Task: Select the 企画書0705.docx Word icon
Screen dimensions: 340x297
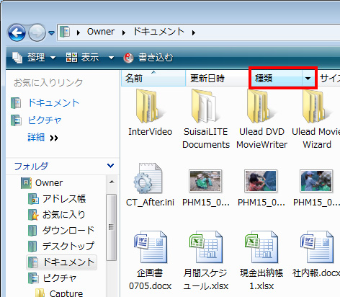Action: (151, 247)
